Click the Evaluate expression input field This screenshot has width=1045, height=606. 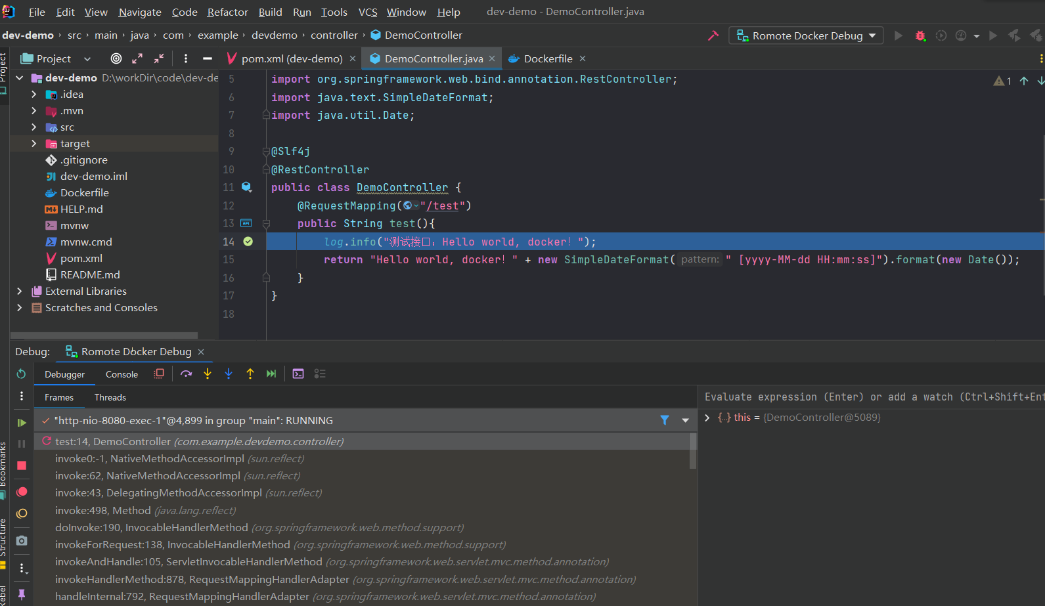click(873, 397)
